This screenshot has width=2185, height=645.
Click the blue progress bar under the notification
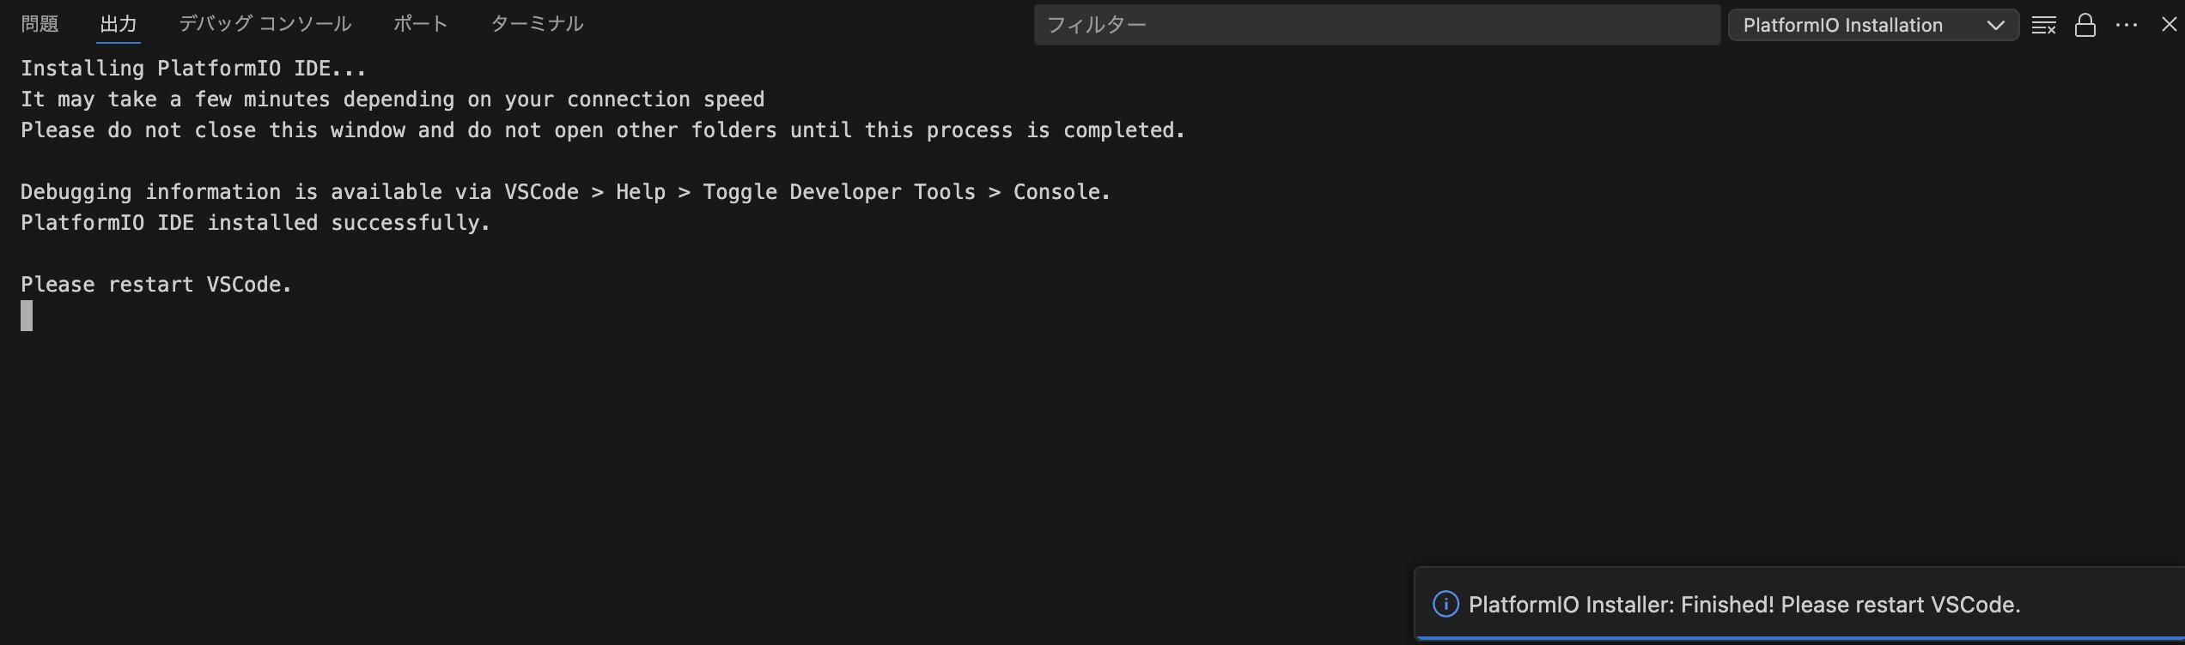click(1800, 638)
